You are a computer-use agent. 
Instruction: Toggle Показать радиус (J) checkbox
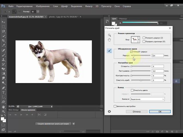[144, 38]
